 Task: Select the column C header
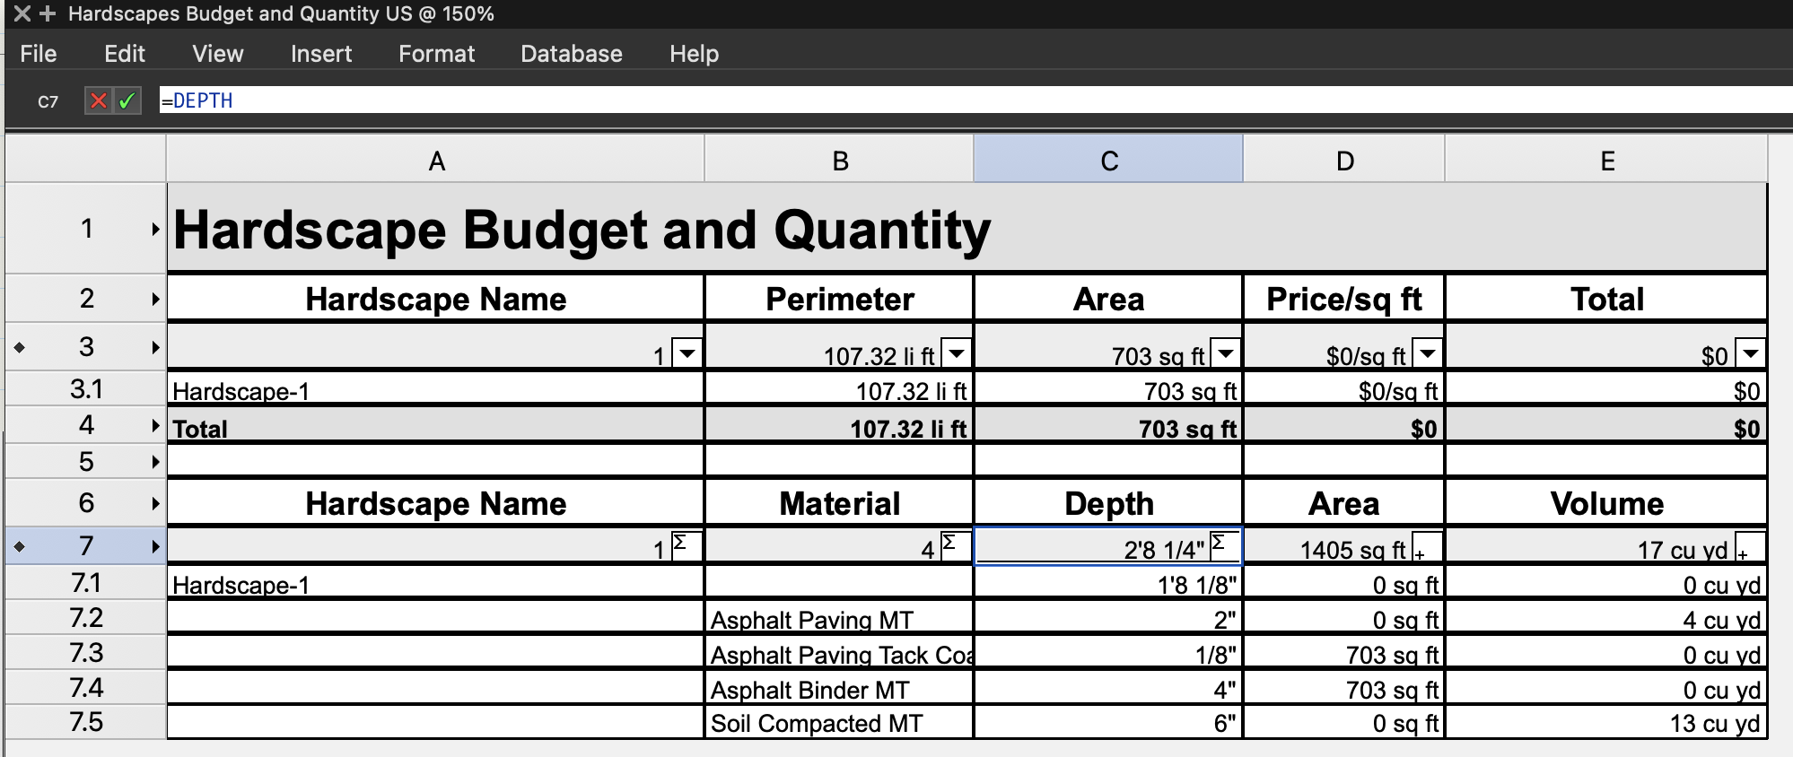click(x=1108, y=161)
